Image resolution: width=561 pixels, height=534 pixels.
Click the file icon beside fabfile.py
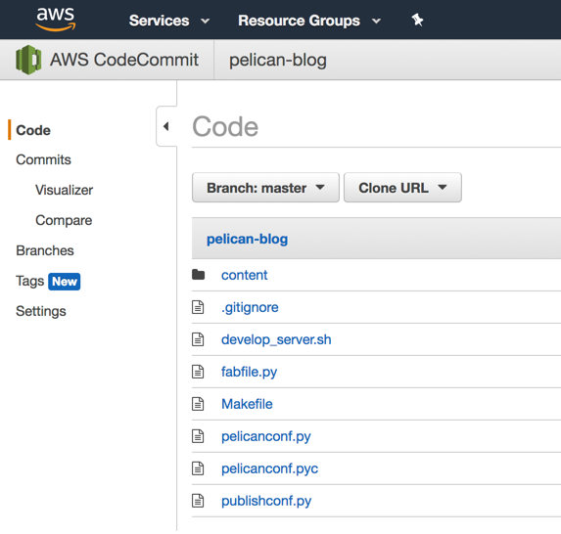(198, 372)
